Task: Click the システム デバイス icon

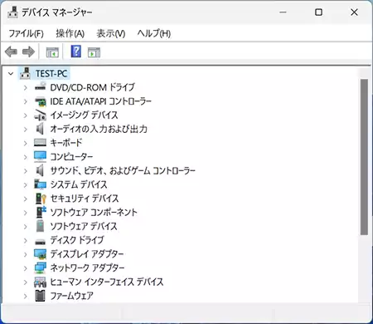Action: tap(41, 184)
